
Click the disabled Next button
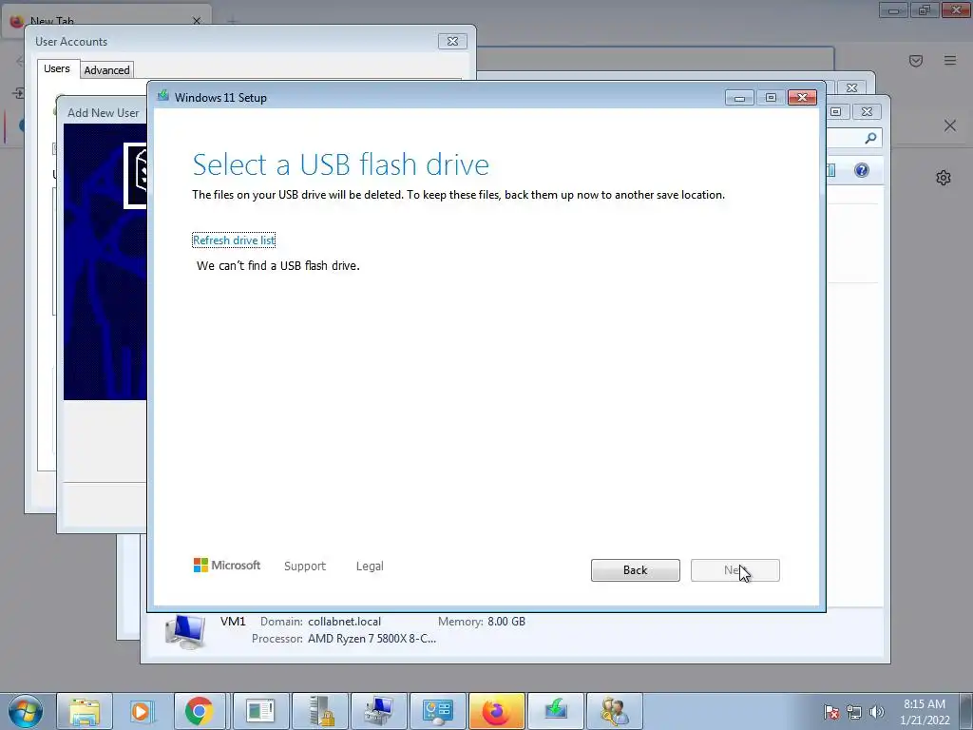pyautogui.click(x=735, y=570)
